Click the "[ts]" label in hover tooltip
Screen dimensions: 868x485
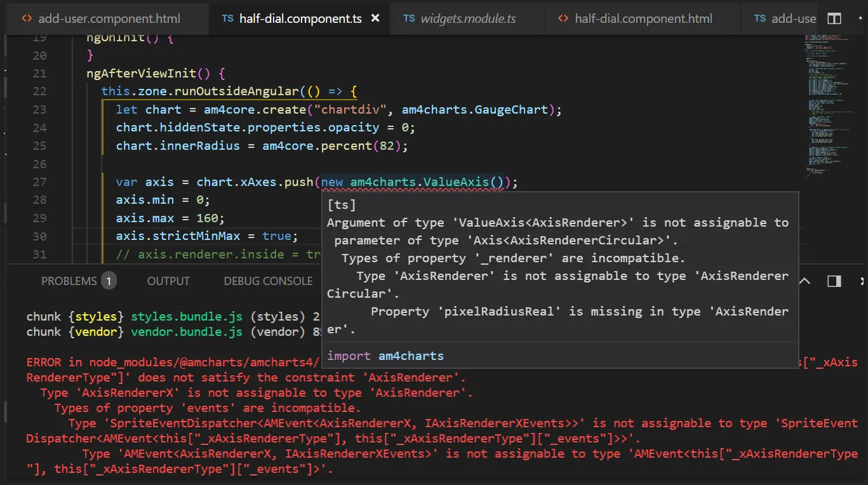click(x=341, y=204)
